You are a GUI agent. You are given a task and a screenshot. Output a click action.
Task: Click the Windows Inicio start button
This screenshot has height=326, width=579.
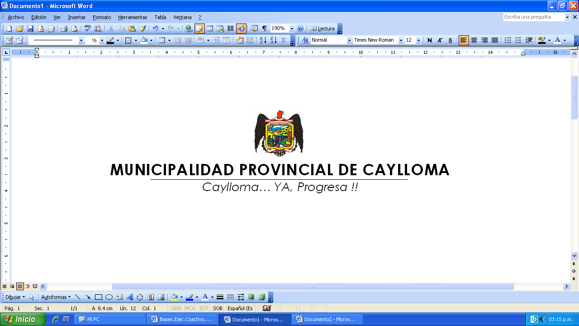(x=23, y=319)
